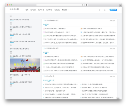Click broken image above 防范电信诈骗 caption
The width and height of the screenshot is (127, 107).
(11, 16)
